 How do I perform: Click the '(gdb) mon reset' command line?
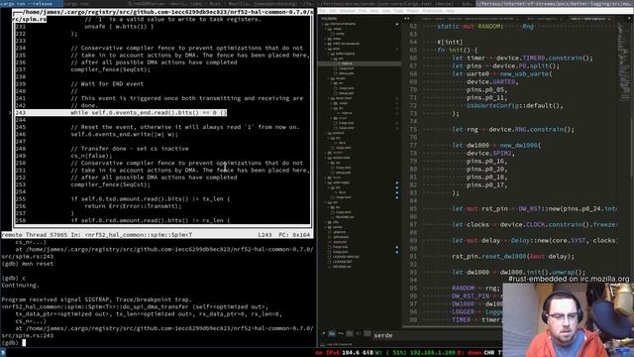click(x=27, y=264)
